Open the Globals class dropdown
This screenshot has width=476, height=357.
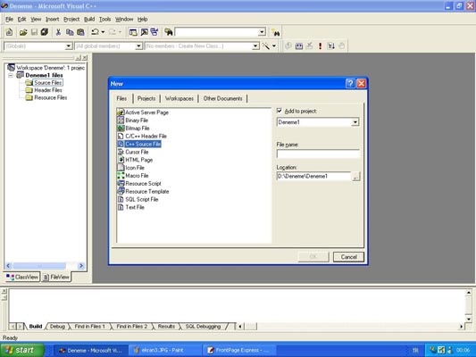click(69, 46)
